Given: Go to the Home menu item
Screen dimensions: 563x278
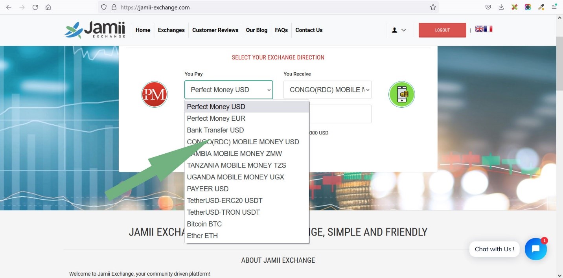Looking at the screenshot, I should pos(143,30).
